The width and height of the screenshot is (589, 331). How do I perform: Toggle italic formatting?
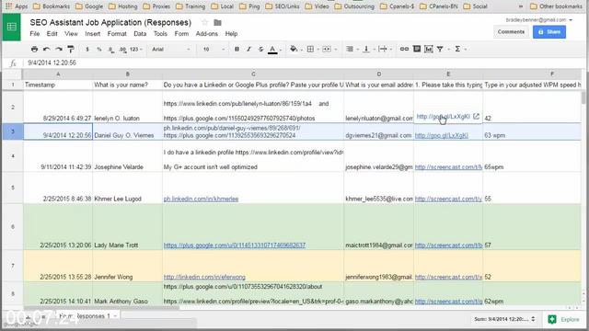248,49
